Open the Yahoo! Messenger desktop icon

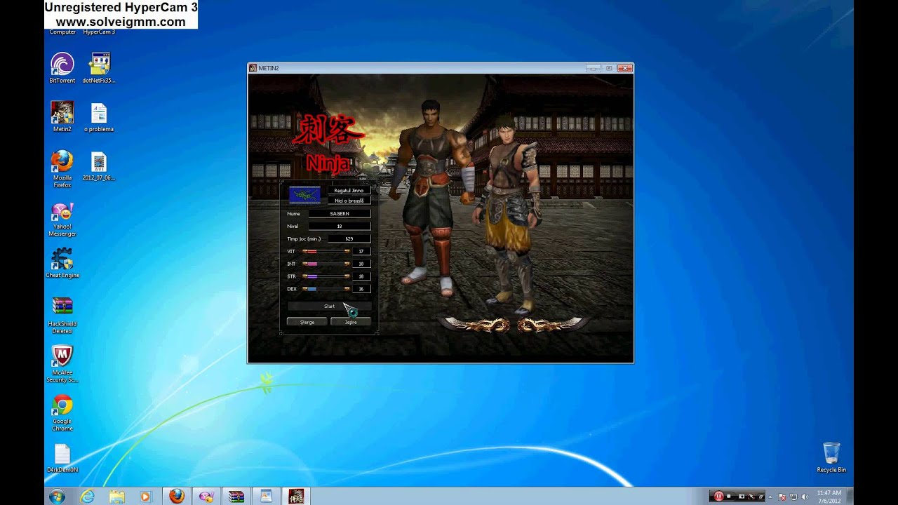[62, 212]
